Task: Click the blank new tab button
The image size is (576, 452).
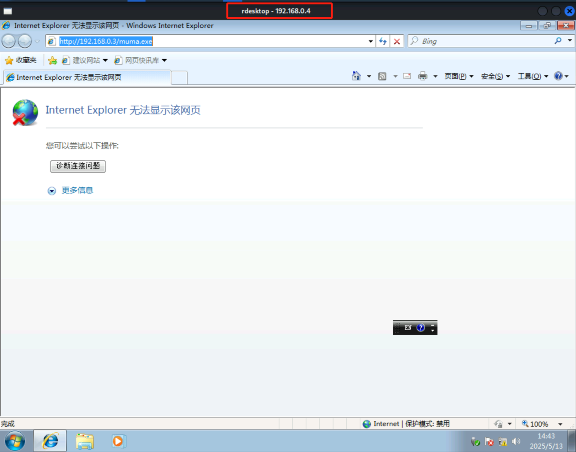Action: click(x=179, y=78)
